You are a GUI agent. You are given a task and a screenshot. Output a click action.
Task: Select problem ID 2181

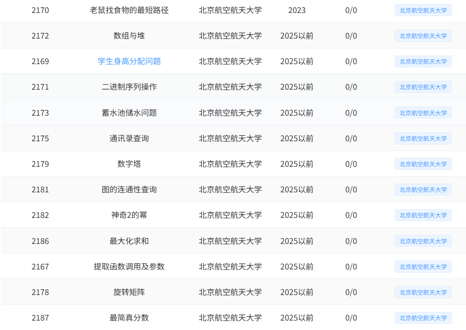40,190
